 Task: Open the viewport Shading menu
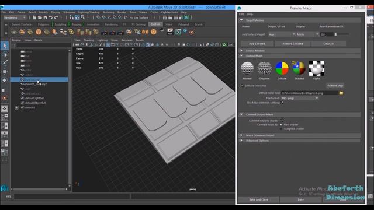point(89,40)
